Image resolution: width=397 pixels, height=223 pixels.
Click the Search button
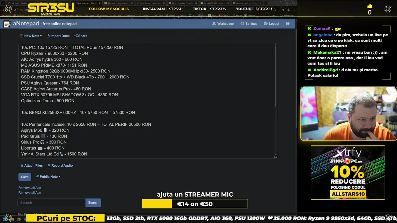pyautogui.click(x=93, y=203)
